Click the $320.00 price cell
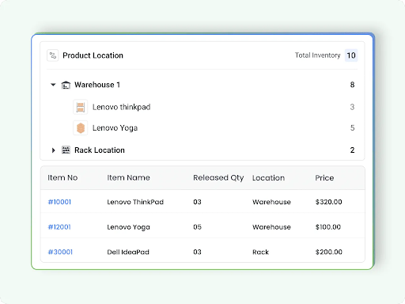The height and width of the screenshot is (304, 405). tap(328, 202)
